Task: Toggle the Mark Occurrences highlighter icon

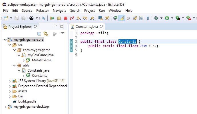Action: click(122, 18)
